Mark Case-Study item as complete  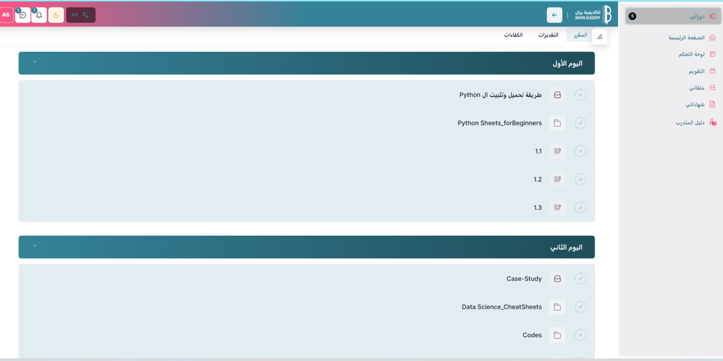580,279
